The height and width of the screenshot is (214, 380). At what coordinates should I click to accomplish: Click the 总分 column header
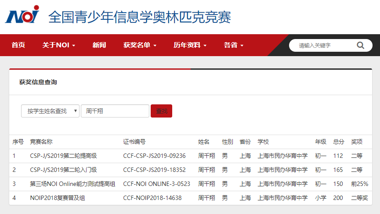[x=339, y=142]
